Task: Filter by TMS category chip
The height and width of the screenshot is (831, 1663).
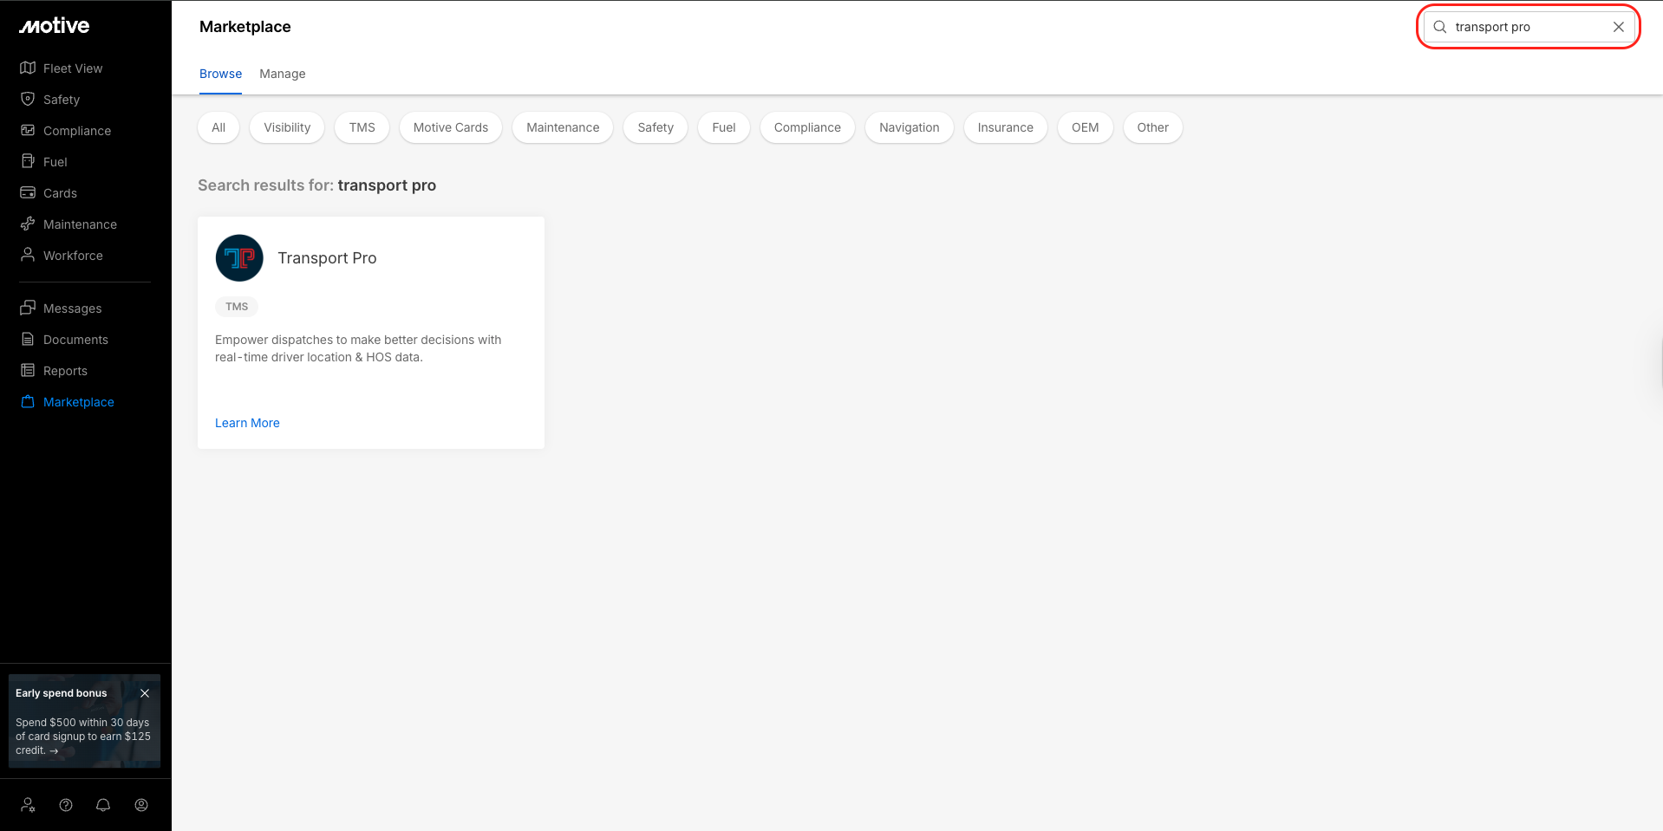Action: [x=362, y=127]
